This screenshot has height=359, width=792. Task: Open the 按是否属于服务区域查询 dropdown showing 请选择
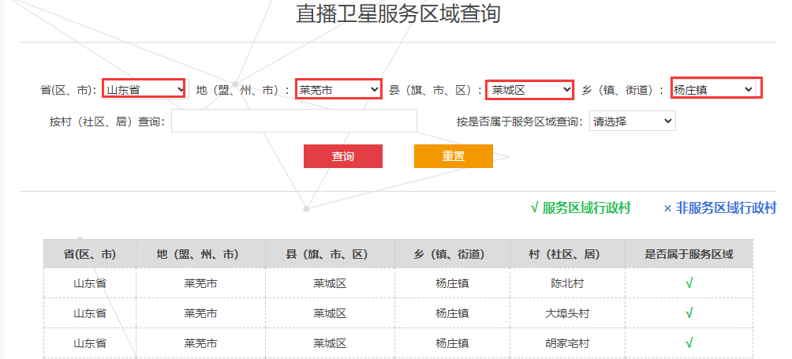pyautogui.click(x=633, y=122)
